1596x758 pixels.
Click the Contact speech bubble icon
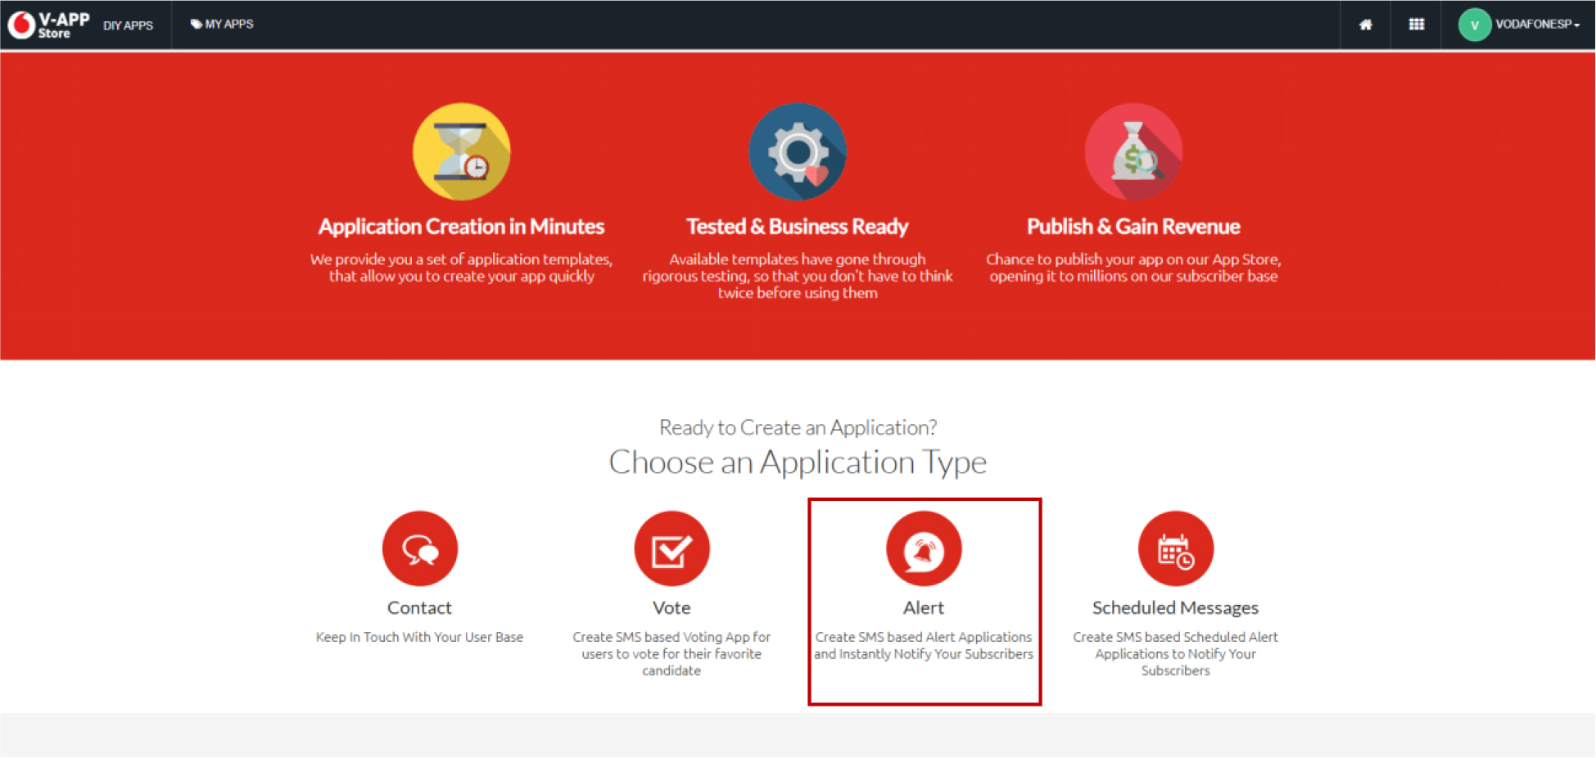[419, 548]
